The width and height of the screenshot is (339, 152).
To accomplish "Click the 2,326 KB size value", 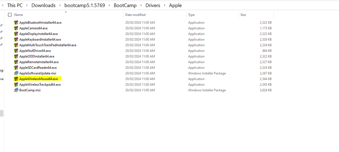I will coord(266,39).
